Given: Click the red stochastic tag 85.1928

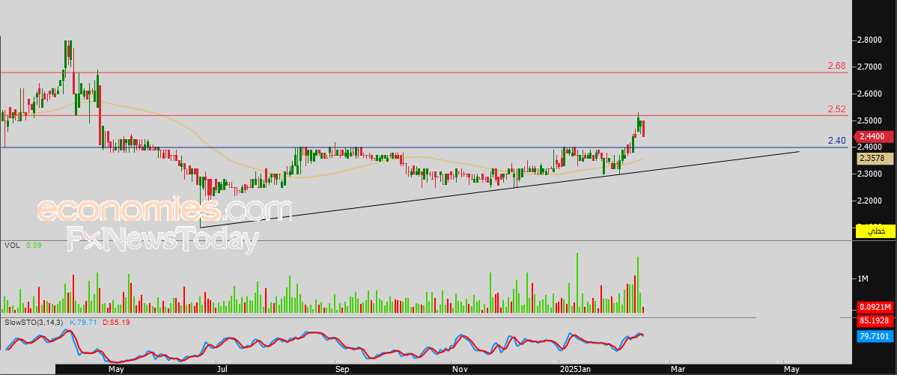Looking at the screenshot, I should click(875, 321).
